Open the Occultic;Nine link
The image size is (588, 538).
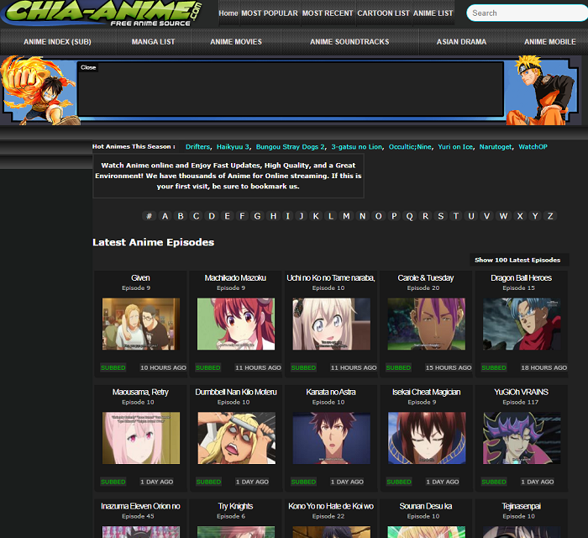pyautogui.click(x=410, y=147)
